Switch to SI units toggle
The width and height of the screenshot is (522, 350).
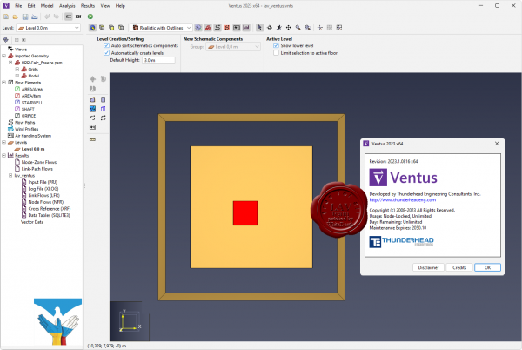point(69,17)
